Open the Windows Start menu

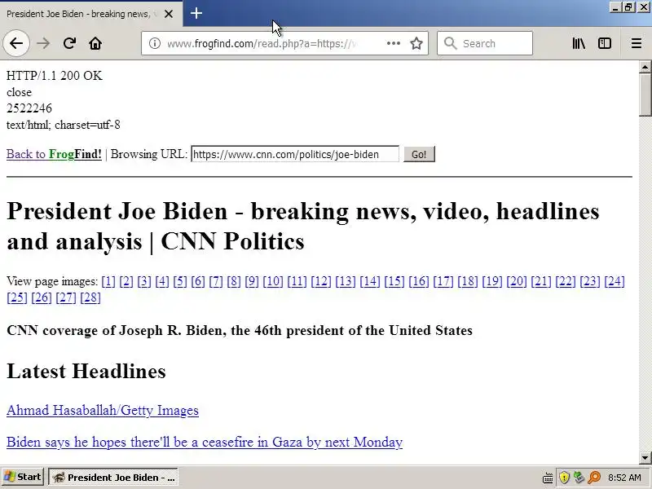[23, 477]
